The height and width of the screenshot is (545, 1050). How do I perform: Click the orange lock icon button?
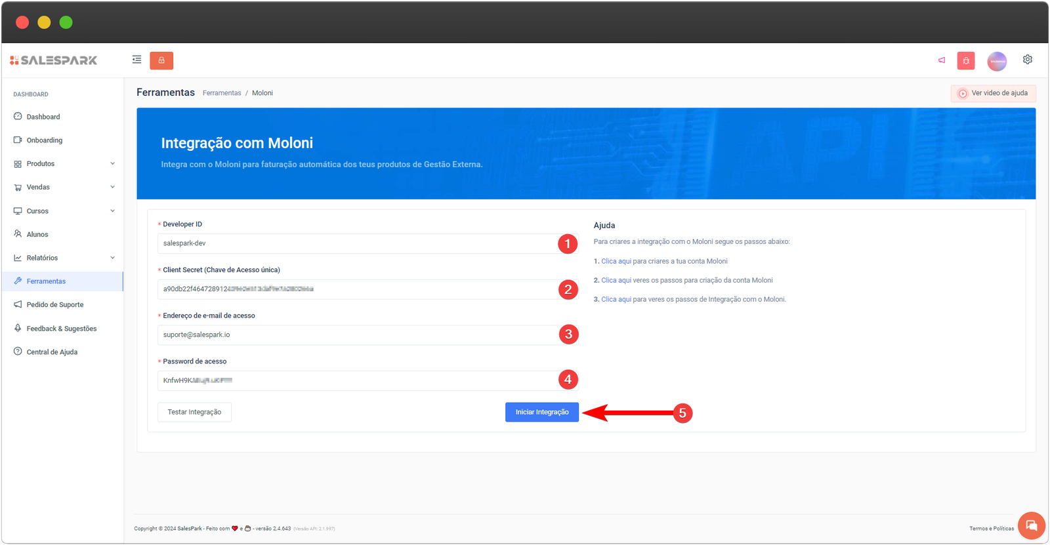[161, 60]
